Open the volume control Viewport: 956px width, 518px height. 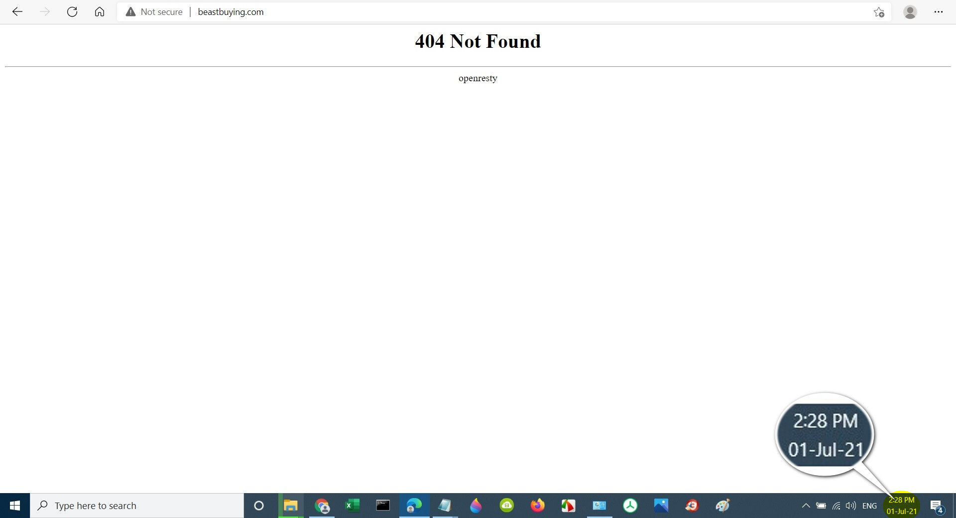[851, 506]
